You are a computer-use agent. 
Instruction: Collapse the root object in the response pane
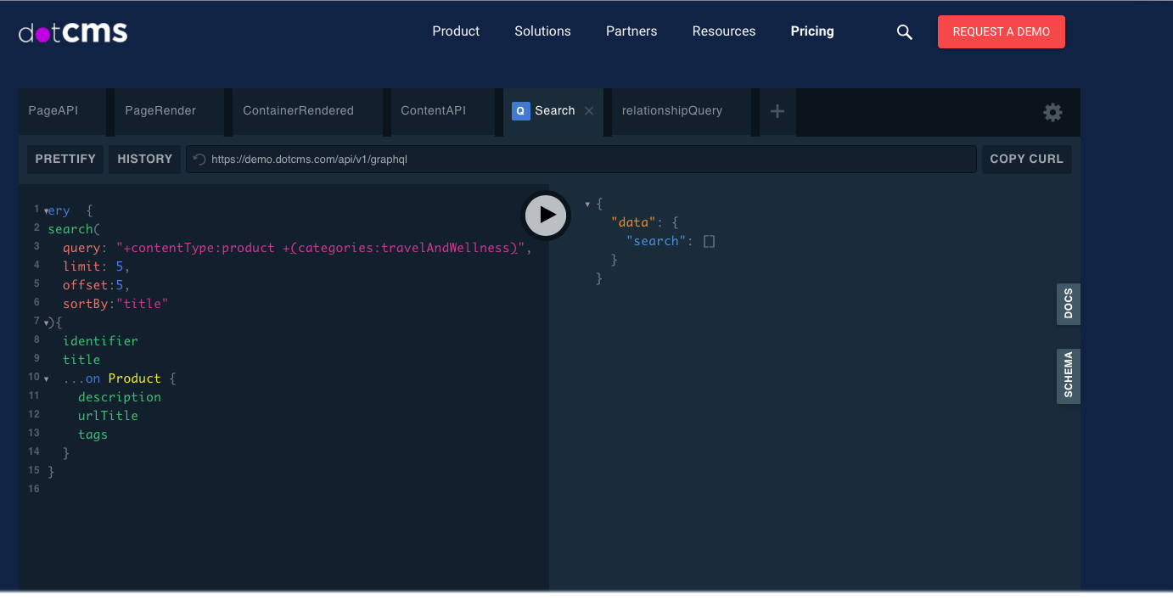587,204
